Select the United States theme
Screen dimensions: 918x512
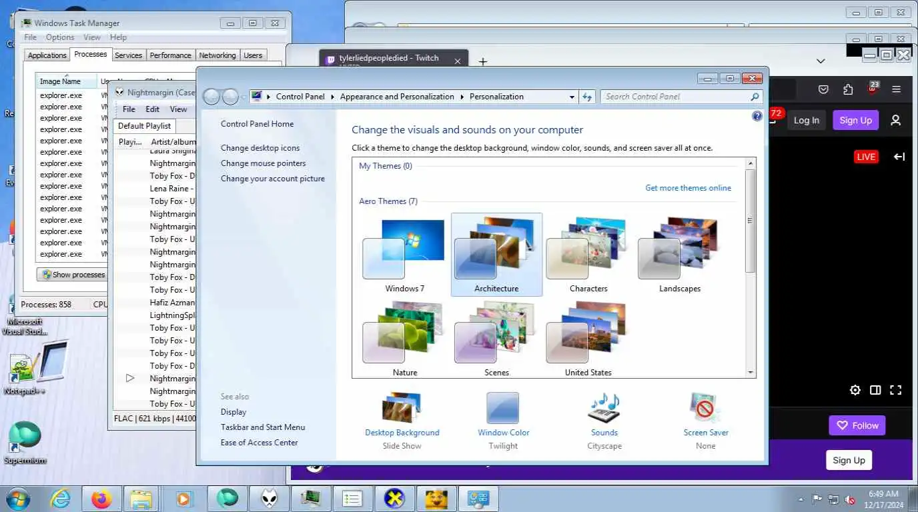[x=588, y=339]
